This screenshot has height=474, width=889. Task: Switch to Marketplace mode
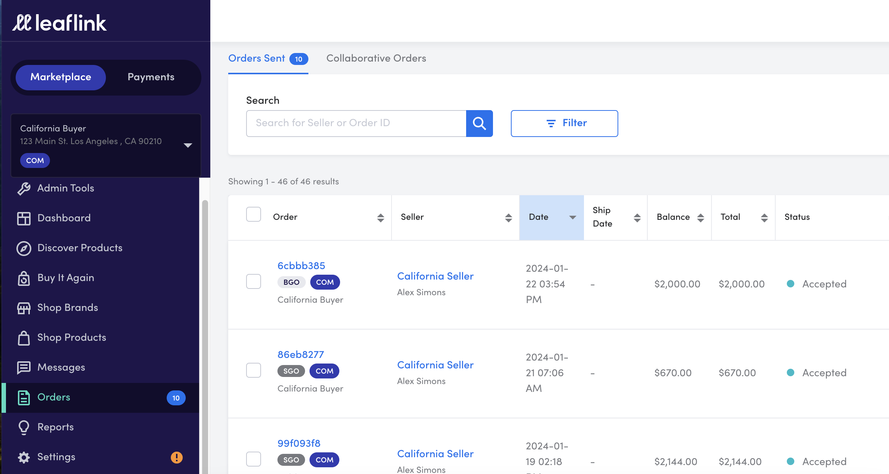[x=61, y=77]
